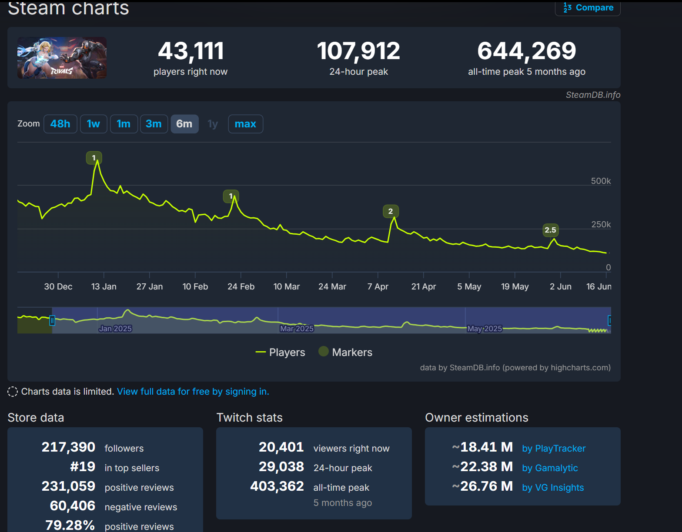Set chart zoom to 1m
This screenshot has width=682, height=532.
pyautogui.click(x=124, y=124)
